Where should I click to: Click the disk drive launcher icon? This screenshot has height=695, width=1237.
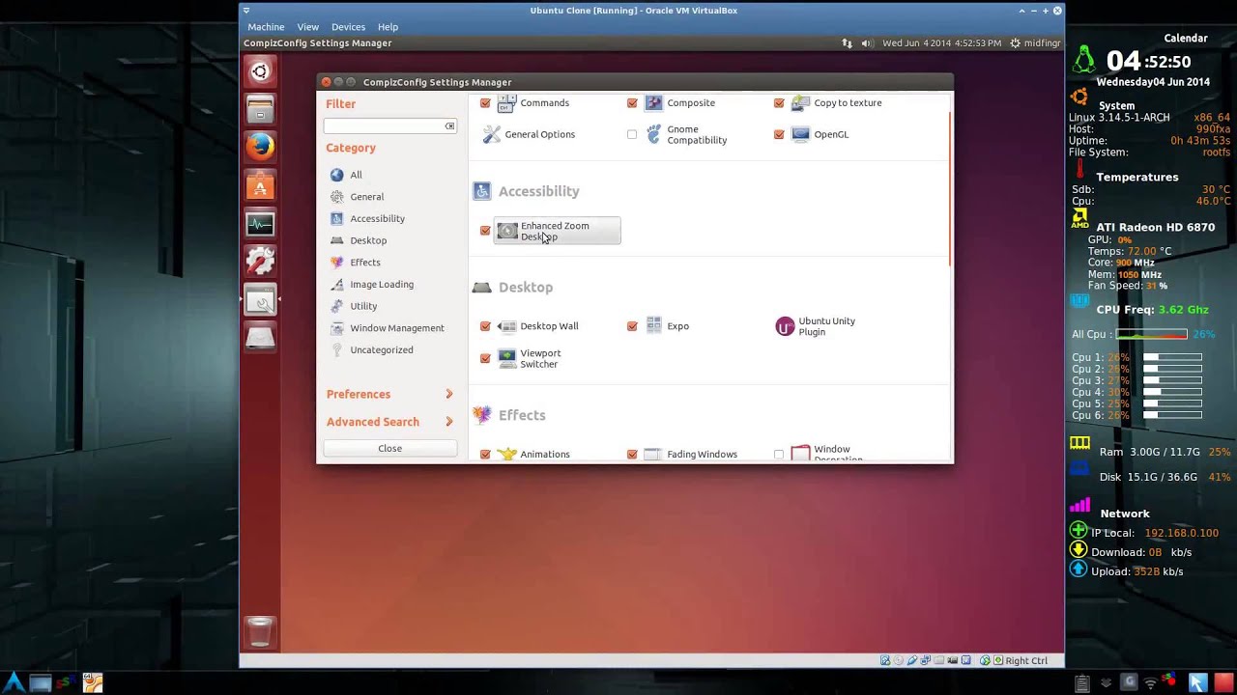tap(260, 338)
